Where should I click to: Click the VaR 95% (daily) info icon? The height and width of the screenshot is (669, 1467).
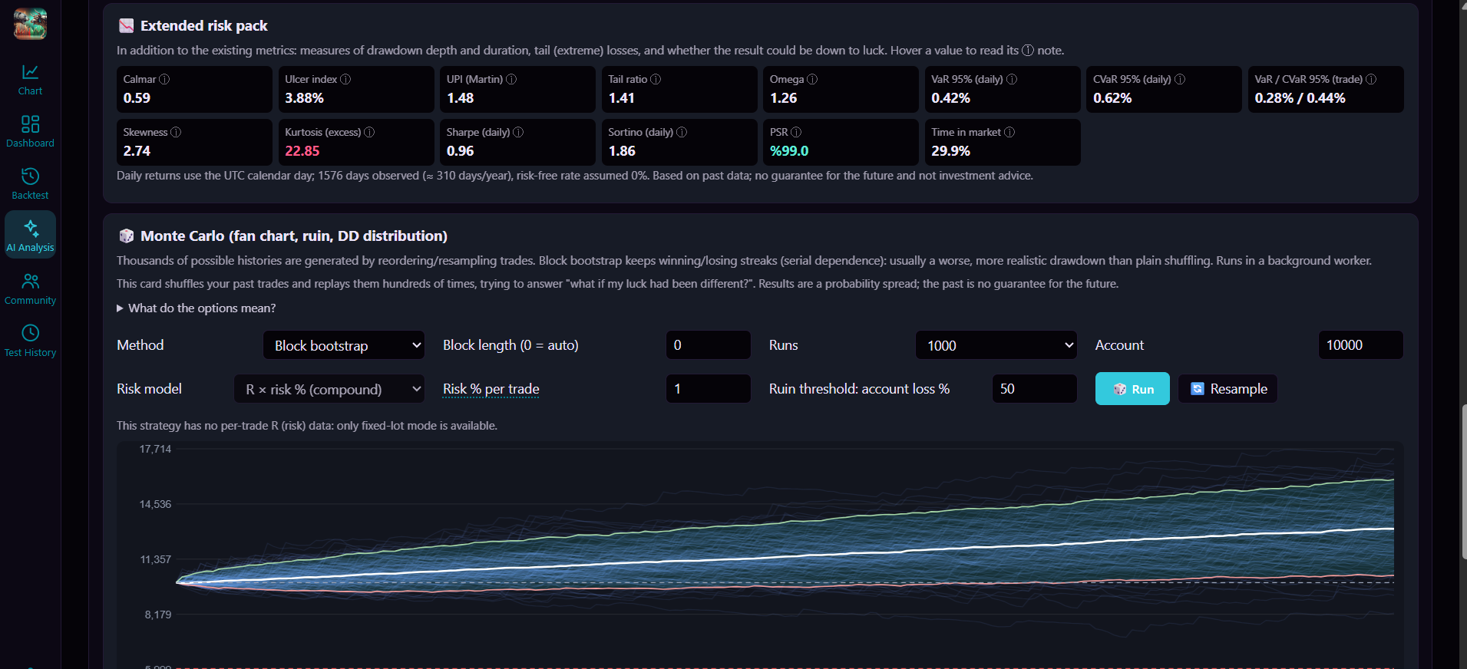[1012, 79]
